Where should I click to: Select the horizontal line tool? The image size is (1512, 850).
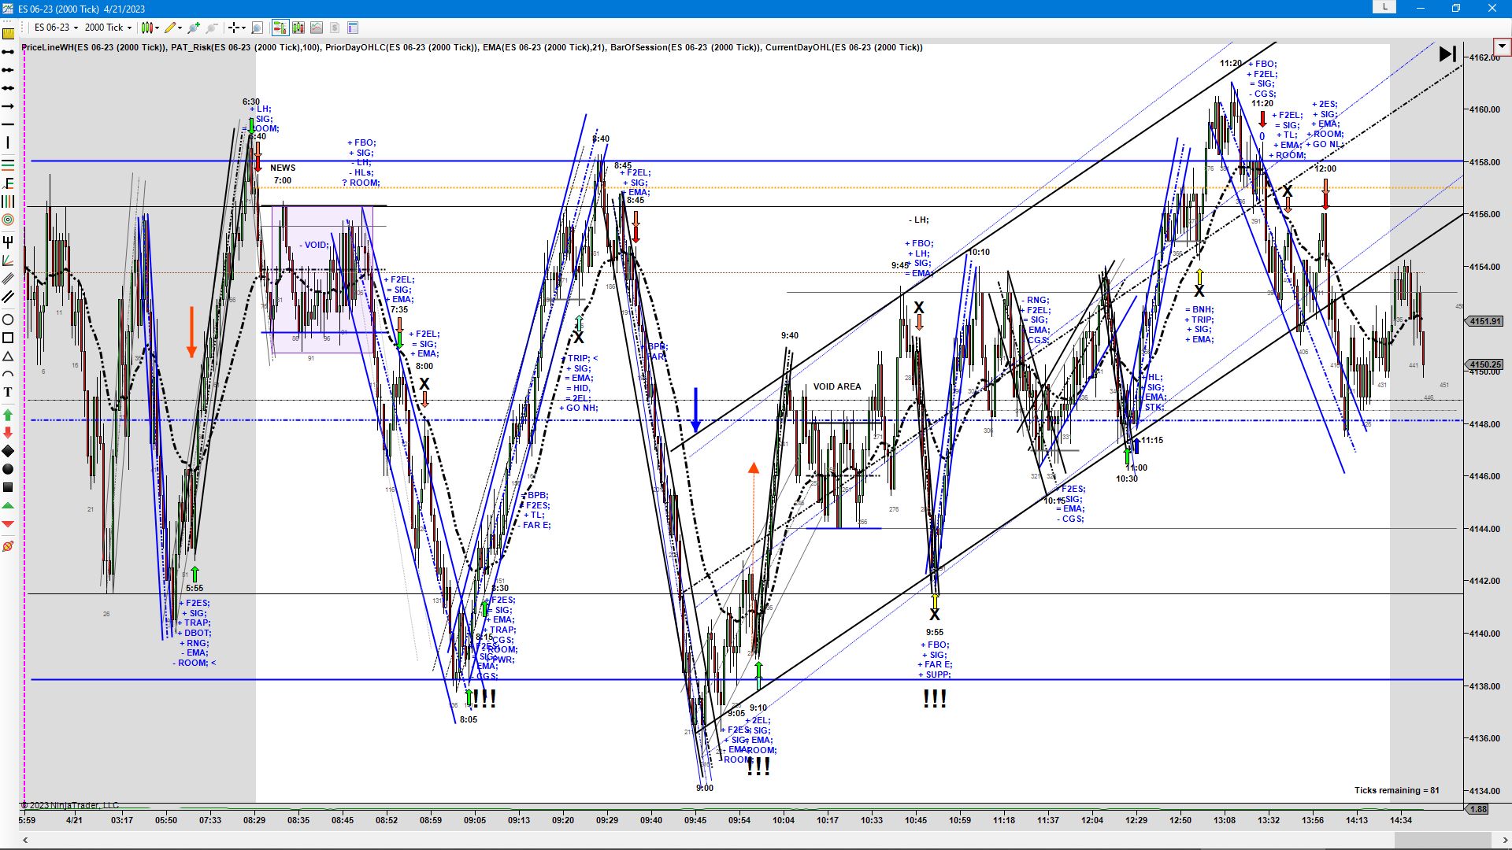[8, 124]
